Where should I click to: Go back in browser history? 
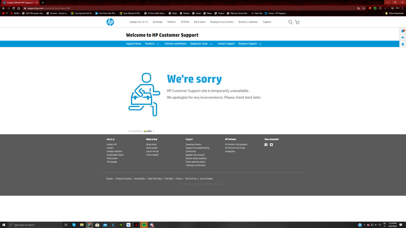click(4, 8)
